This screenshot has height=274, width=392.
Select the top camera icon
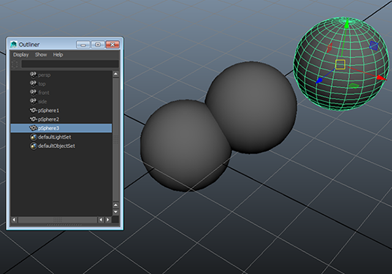pos(33,84)
